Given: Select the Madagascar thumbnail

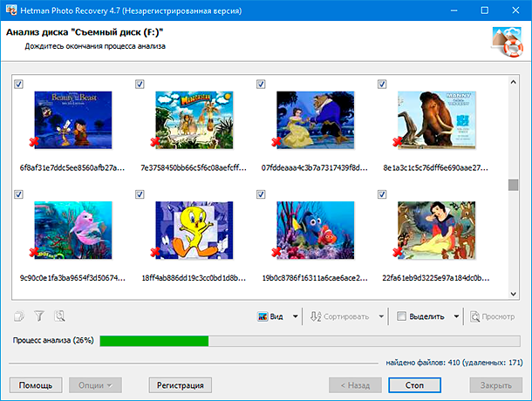Looking at the screenshot, I should (194, 119).
